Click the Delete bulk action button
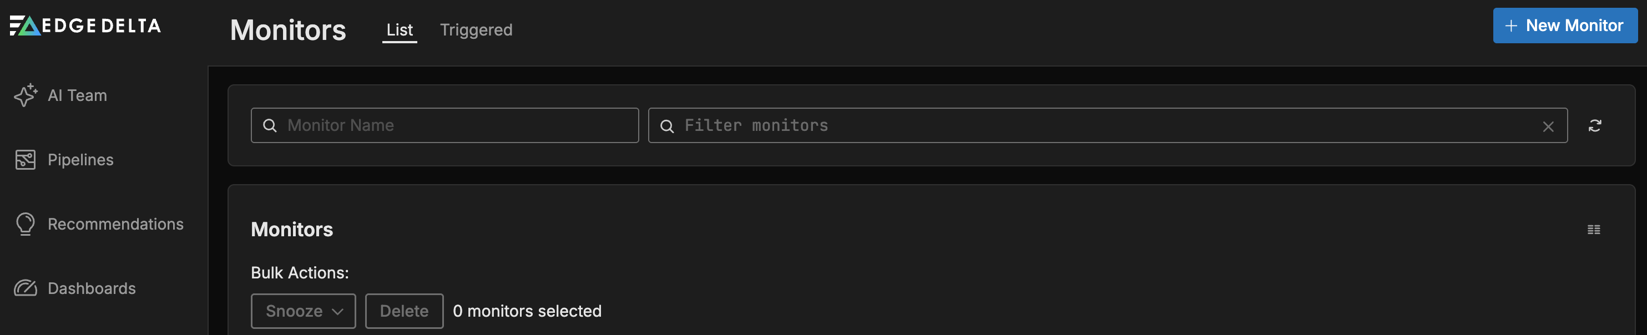 (x=403, y=311)
